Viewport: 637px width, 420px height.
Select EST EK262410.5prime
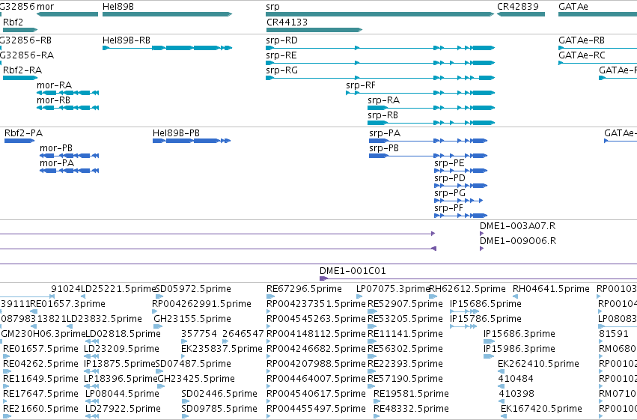538,365
